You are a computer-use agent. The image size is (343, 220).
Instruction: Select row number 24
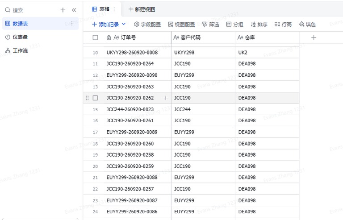[x=95, y=212]
